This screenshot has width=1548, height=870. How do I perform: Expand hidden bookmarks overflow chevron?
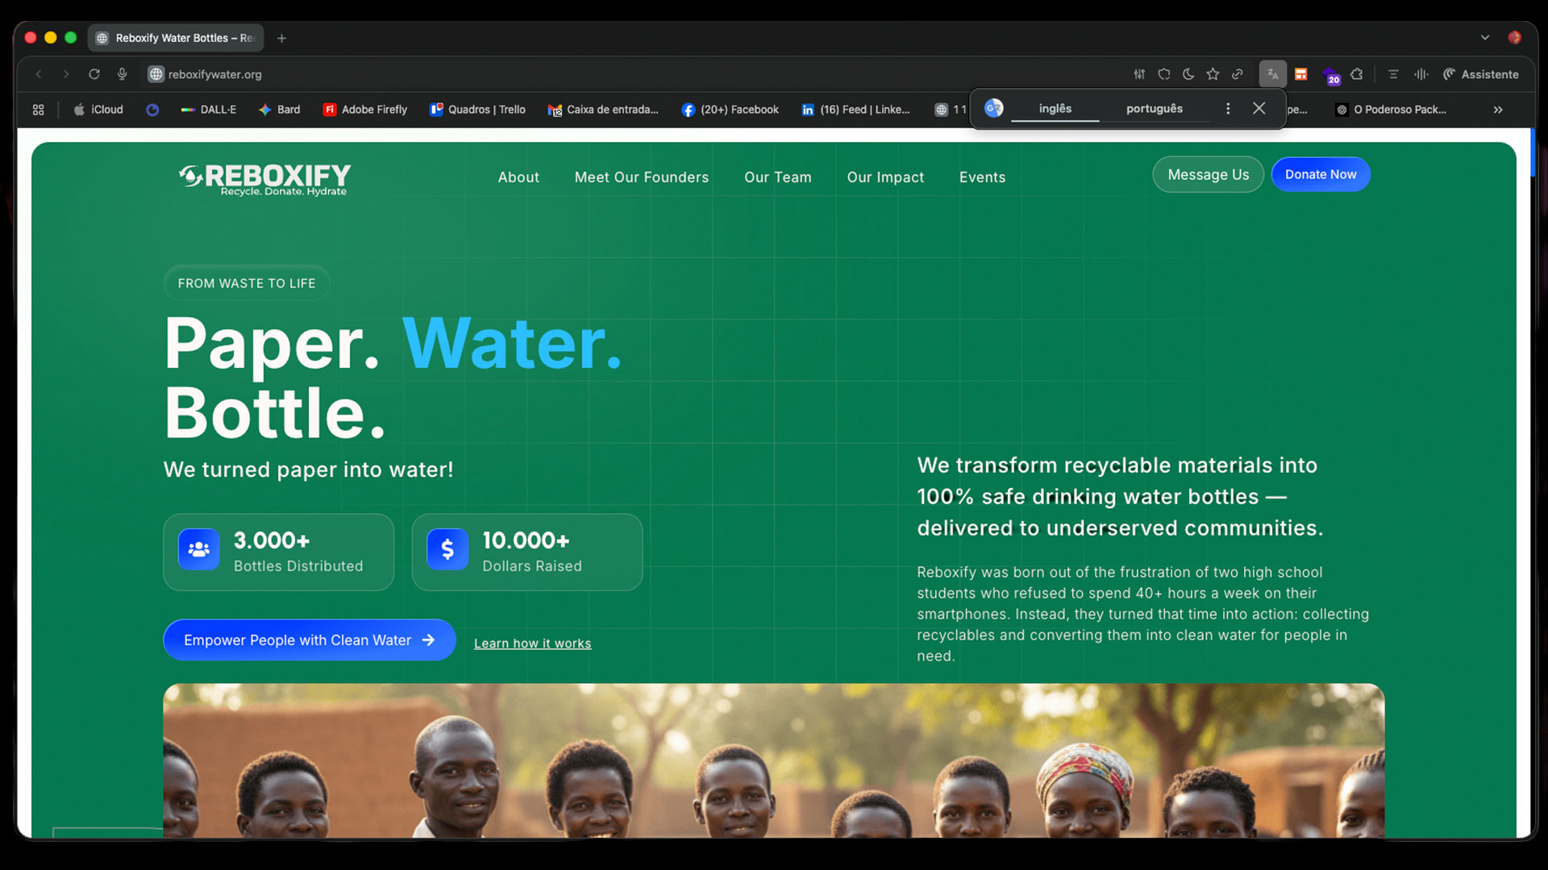1498,110
